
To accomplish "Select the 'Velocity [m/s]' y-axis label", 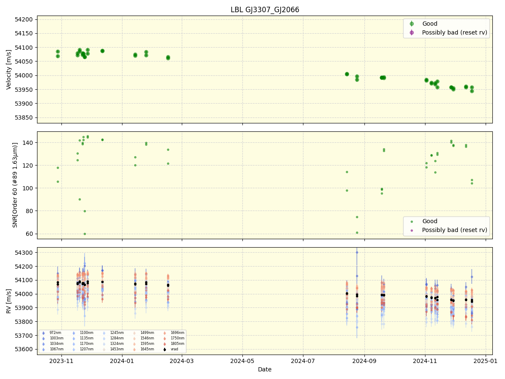I will click(x=9, y=69).
